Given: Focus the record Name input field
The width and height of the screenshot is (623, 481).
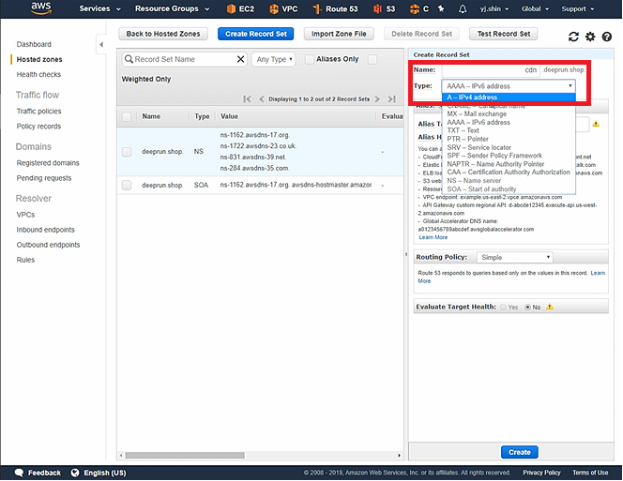Looking at the screenshot, I should click(491, 70).
